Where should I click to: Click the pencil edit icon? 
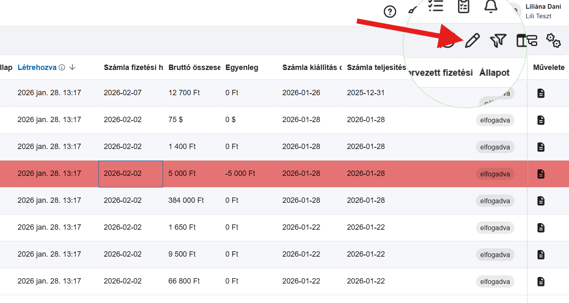click(x=472, y=41)
